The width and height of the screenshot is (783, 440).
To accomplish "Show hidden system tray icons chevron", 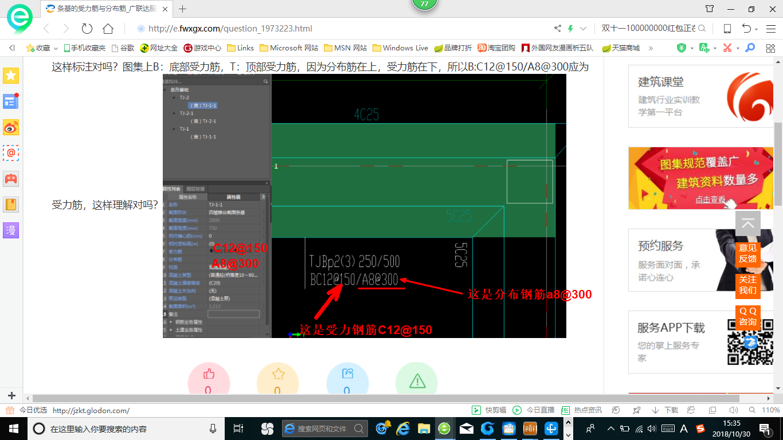I will (x=610, y=429).
